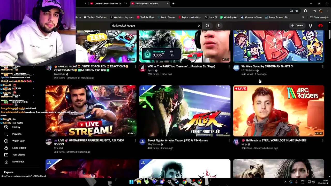Open File Explorer from the taskbar
The image size is (331, 186).
(x=139, y=182)
